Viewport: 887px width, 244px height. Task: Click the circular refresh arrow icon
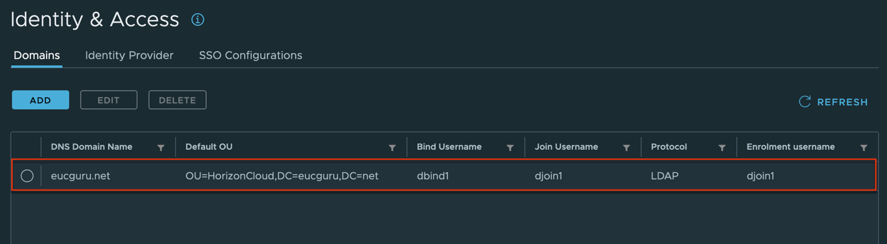[804, 102]
